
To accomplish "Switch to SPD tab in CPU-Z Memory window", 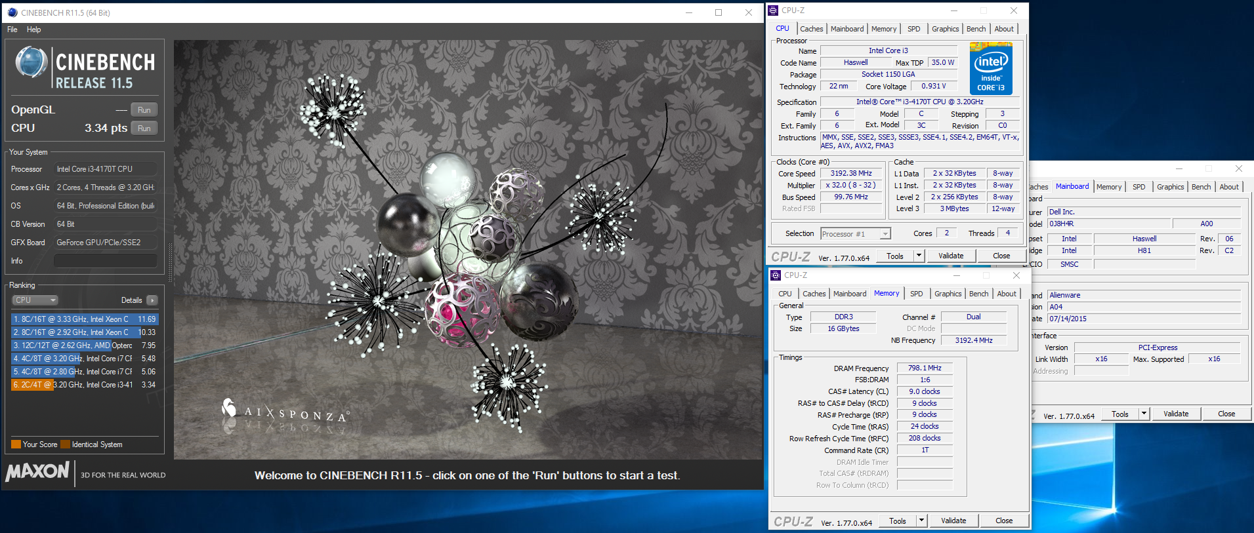I will coord(916,294).
